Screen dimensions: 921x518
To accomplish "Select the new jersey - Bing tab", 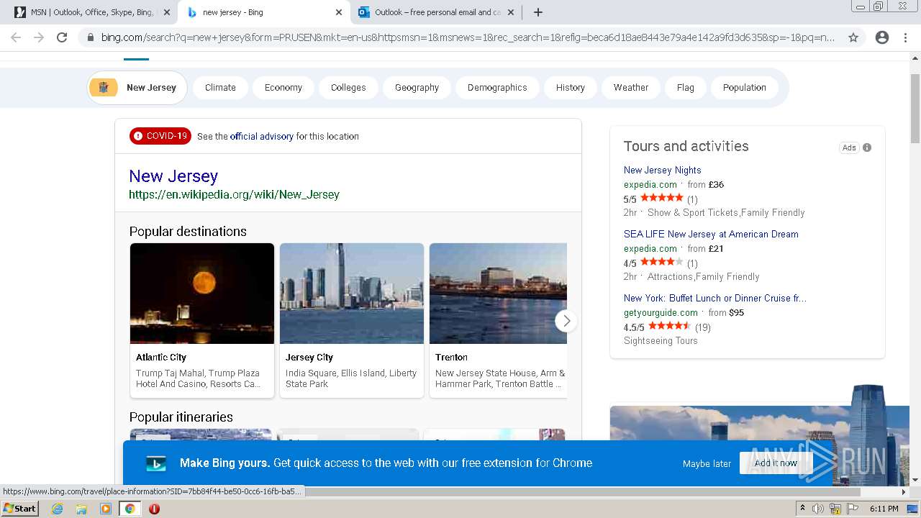I will click(x=263, y=12).
